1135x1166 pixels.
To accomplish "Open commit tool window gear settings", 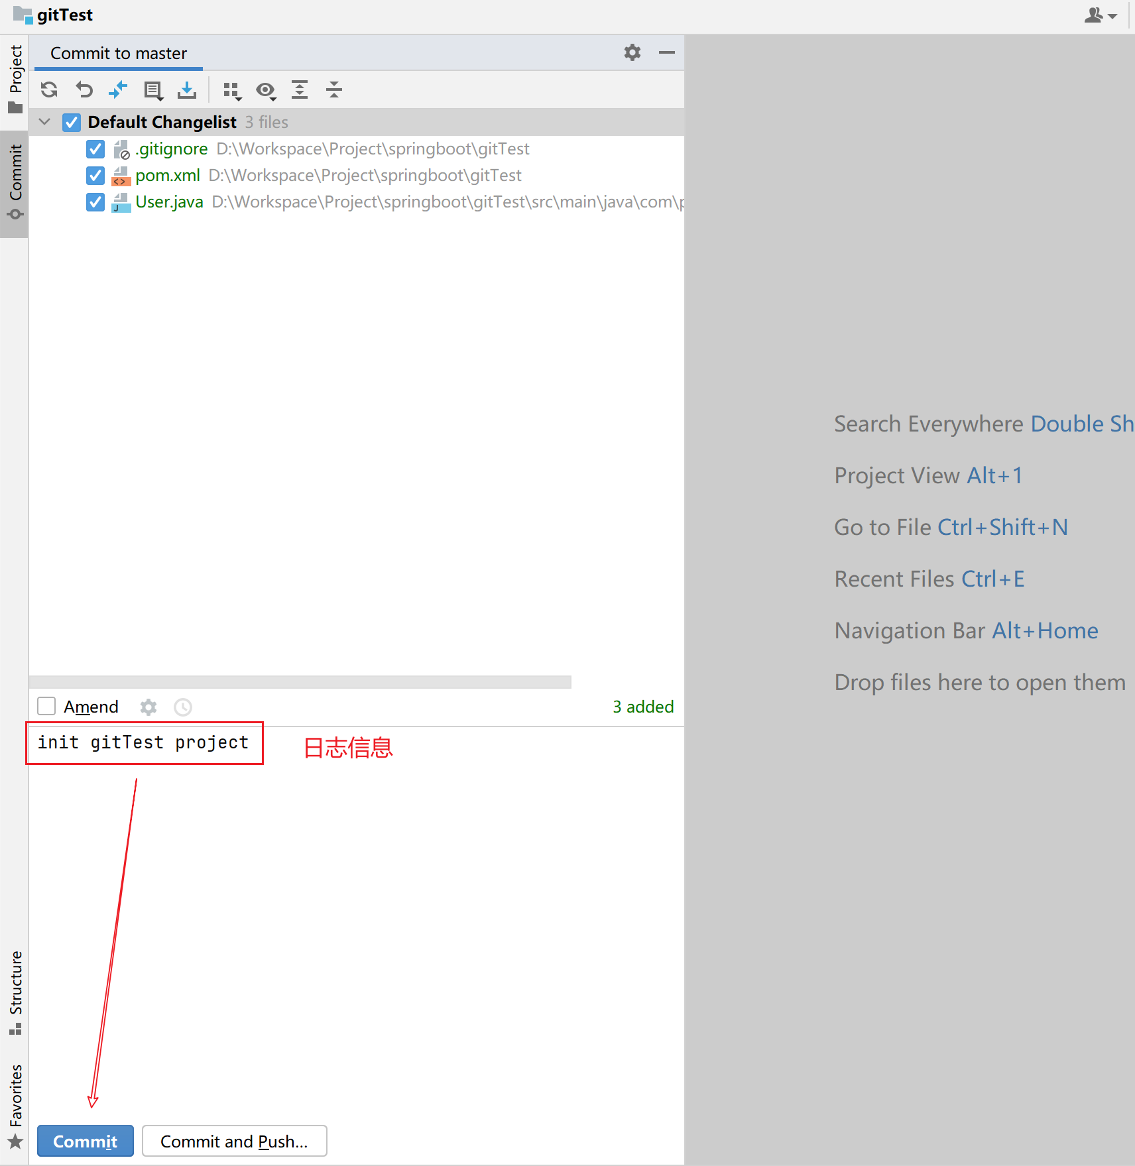I will click(632, 52).
